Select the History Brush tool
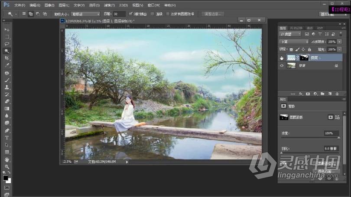 click(6, 94)
